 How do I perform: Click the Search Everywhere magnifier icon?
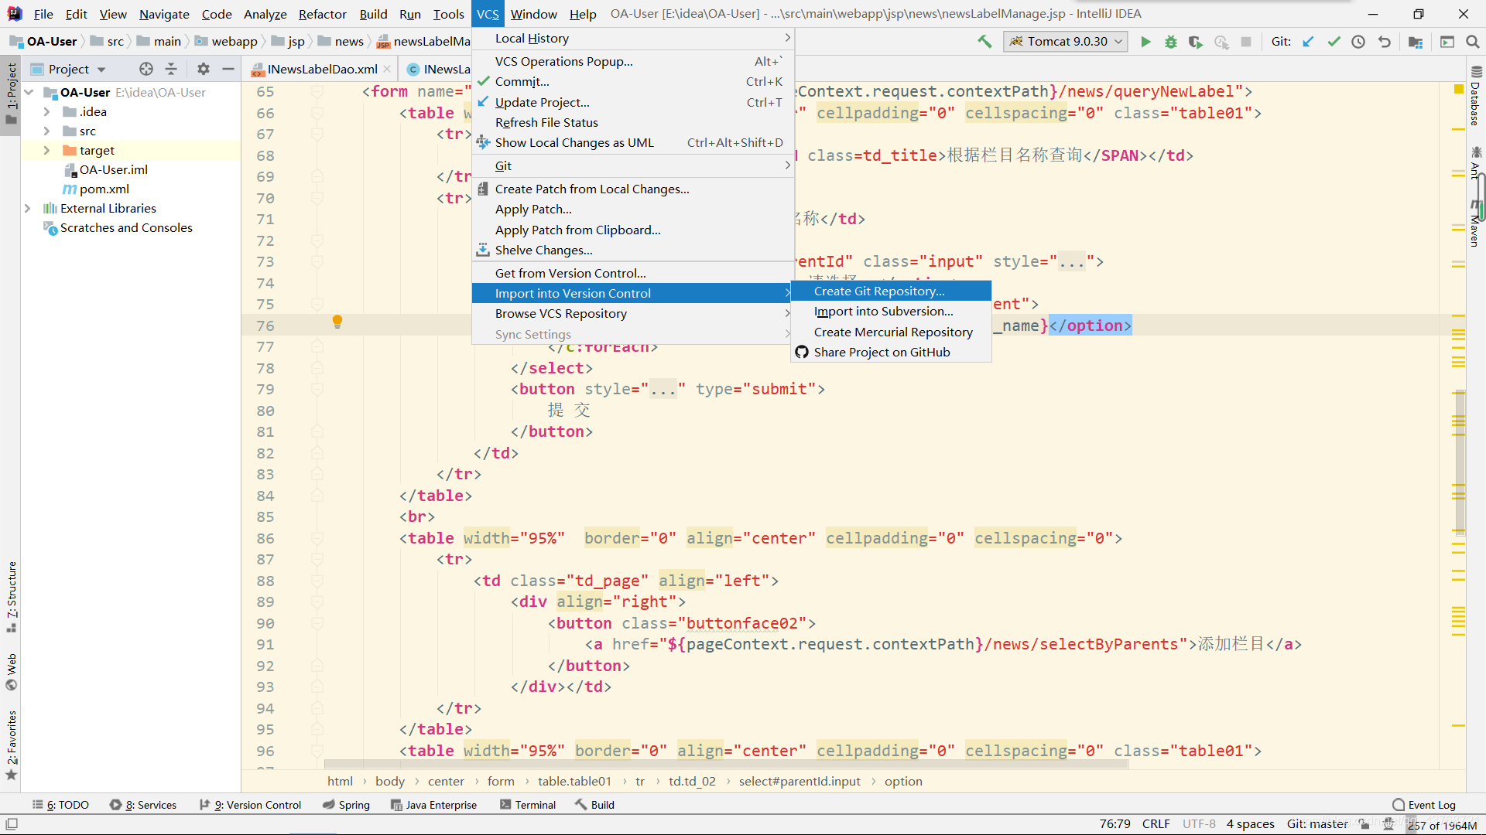[x=1472, y=42]
